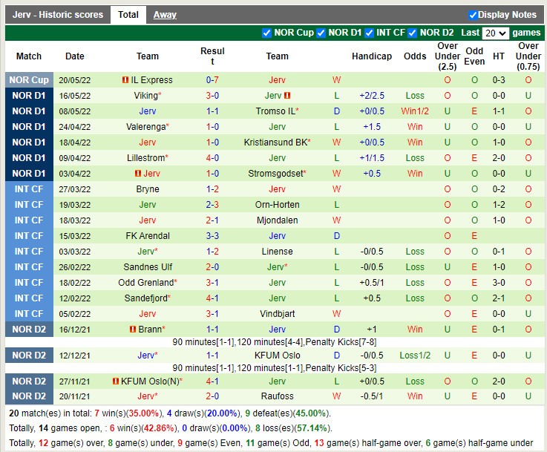This screenshot has width=547, height=452.
Task: Click the Valerenga team name
Action: (x=145, y=127)
